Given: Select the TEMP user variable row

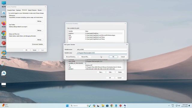Looking at the screenshot, I should (x=95, y=37).
